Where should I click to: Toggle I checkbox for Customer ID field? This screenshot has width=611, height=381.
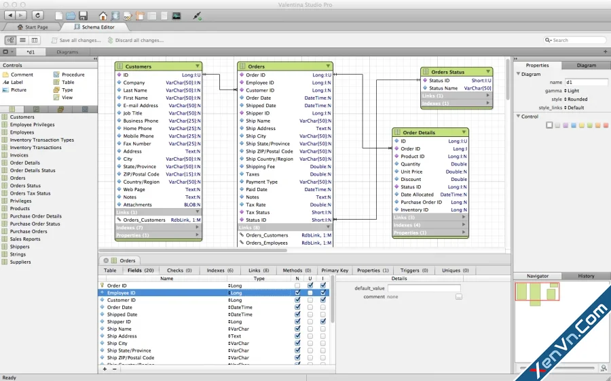click(323, 300)
